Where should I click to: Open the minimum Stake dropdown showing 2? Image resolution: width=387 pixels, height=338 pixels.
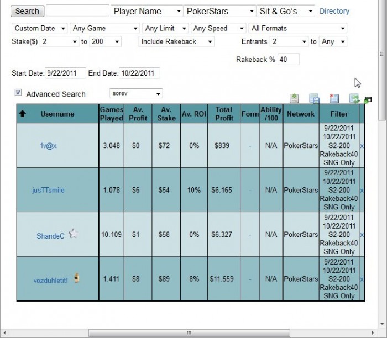click(x=60, y=41)
